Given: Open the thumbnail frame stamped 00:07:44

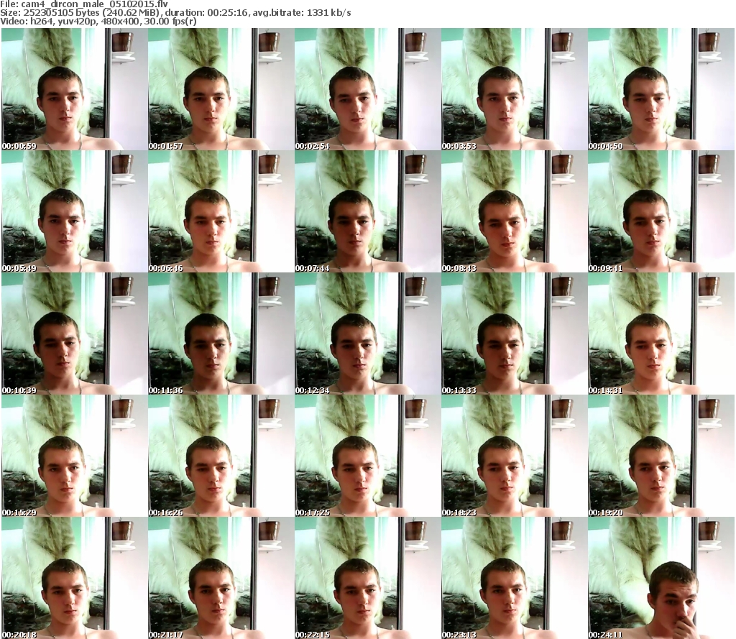Looking at the screenshot, I should tap(367, 211).
